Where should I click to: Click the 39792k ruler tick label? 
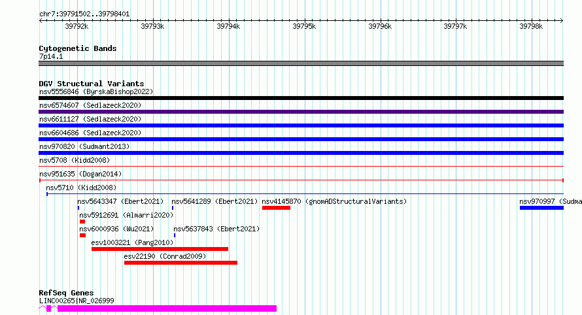[77, 26]
